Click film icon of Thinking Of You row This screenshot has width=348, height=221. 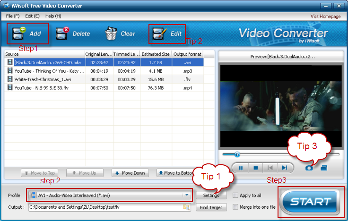coord(10,71)
